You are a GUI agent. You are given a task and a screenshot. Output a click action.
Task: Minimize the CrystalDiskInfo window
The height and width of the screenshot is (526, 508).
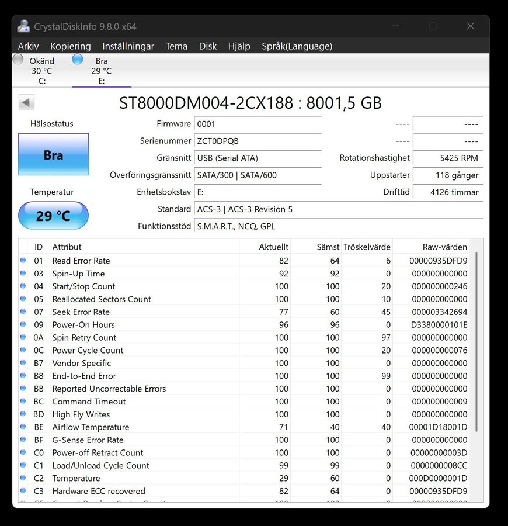point(396,26)
